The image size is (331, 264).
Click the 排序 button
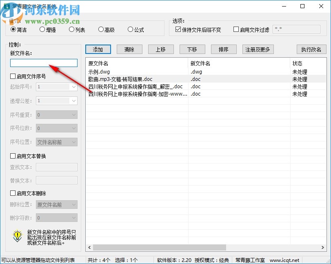pos(223,49)
